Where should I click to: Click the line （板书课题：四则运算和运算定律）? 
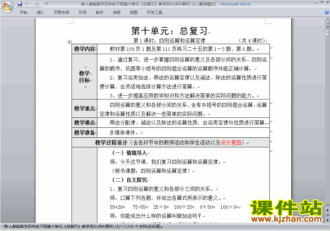151,171
